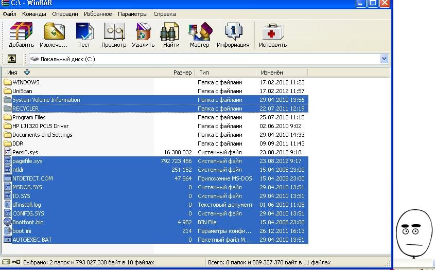435x270 pixels.
Task: Click date 26.12.2011 16:13
Action: 282,231
